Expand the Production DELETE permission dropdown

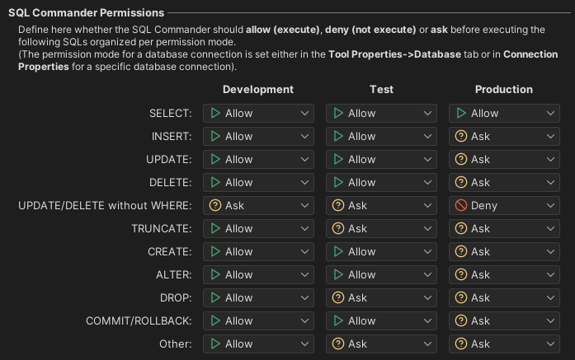pyautogui.click(x=504, y=182)
